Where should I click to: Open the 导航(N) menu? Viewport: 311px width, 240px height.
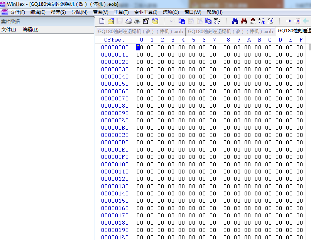79,12
